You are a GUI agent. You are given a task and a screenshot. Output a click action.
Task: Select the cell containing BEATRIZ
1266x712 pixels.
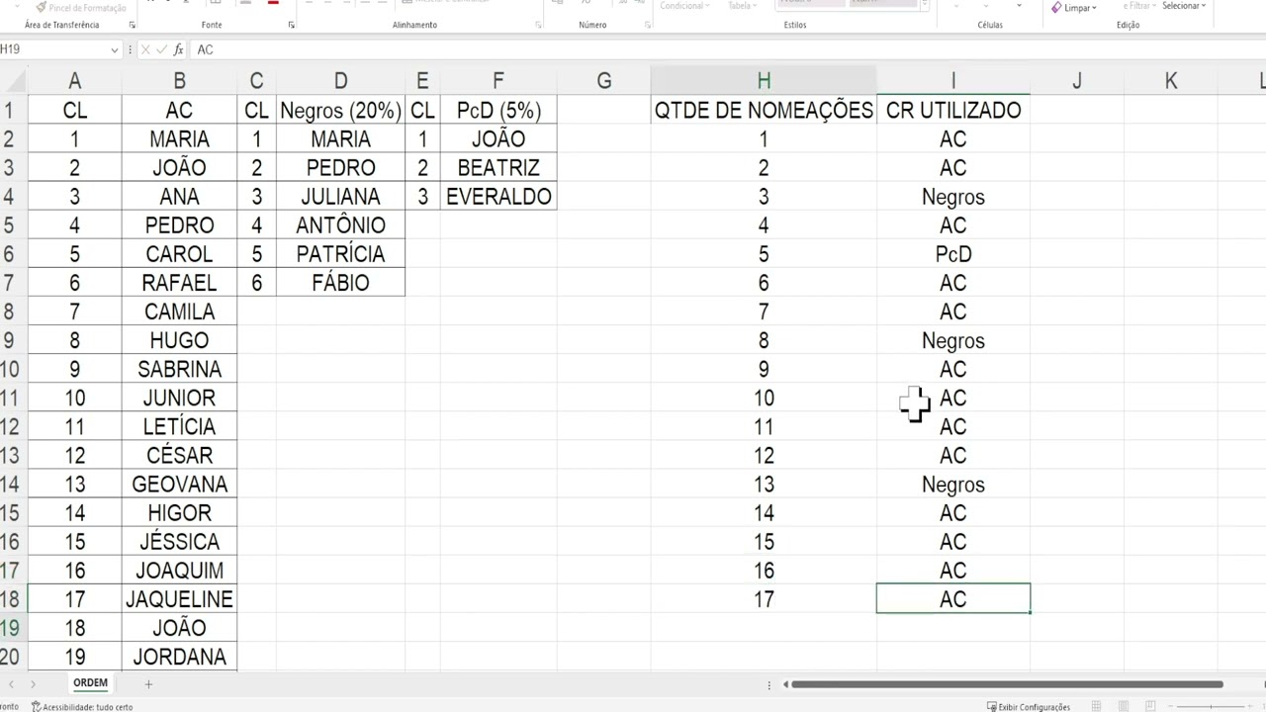497,167
